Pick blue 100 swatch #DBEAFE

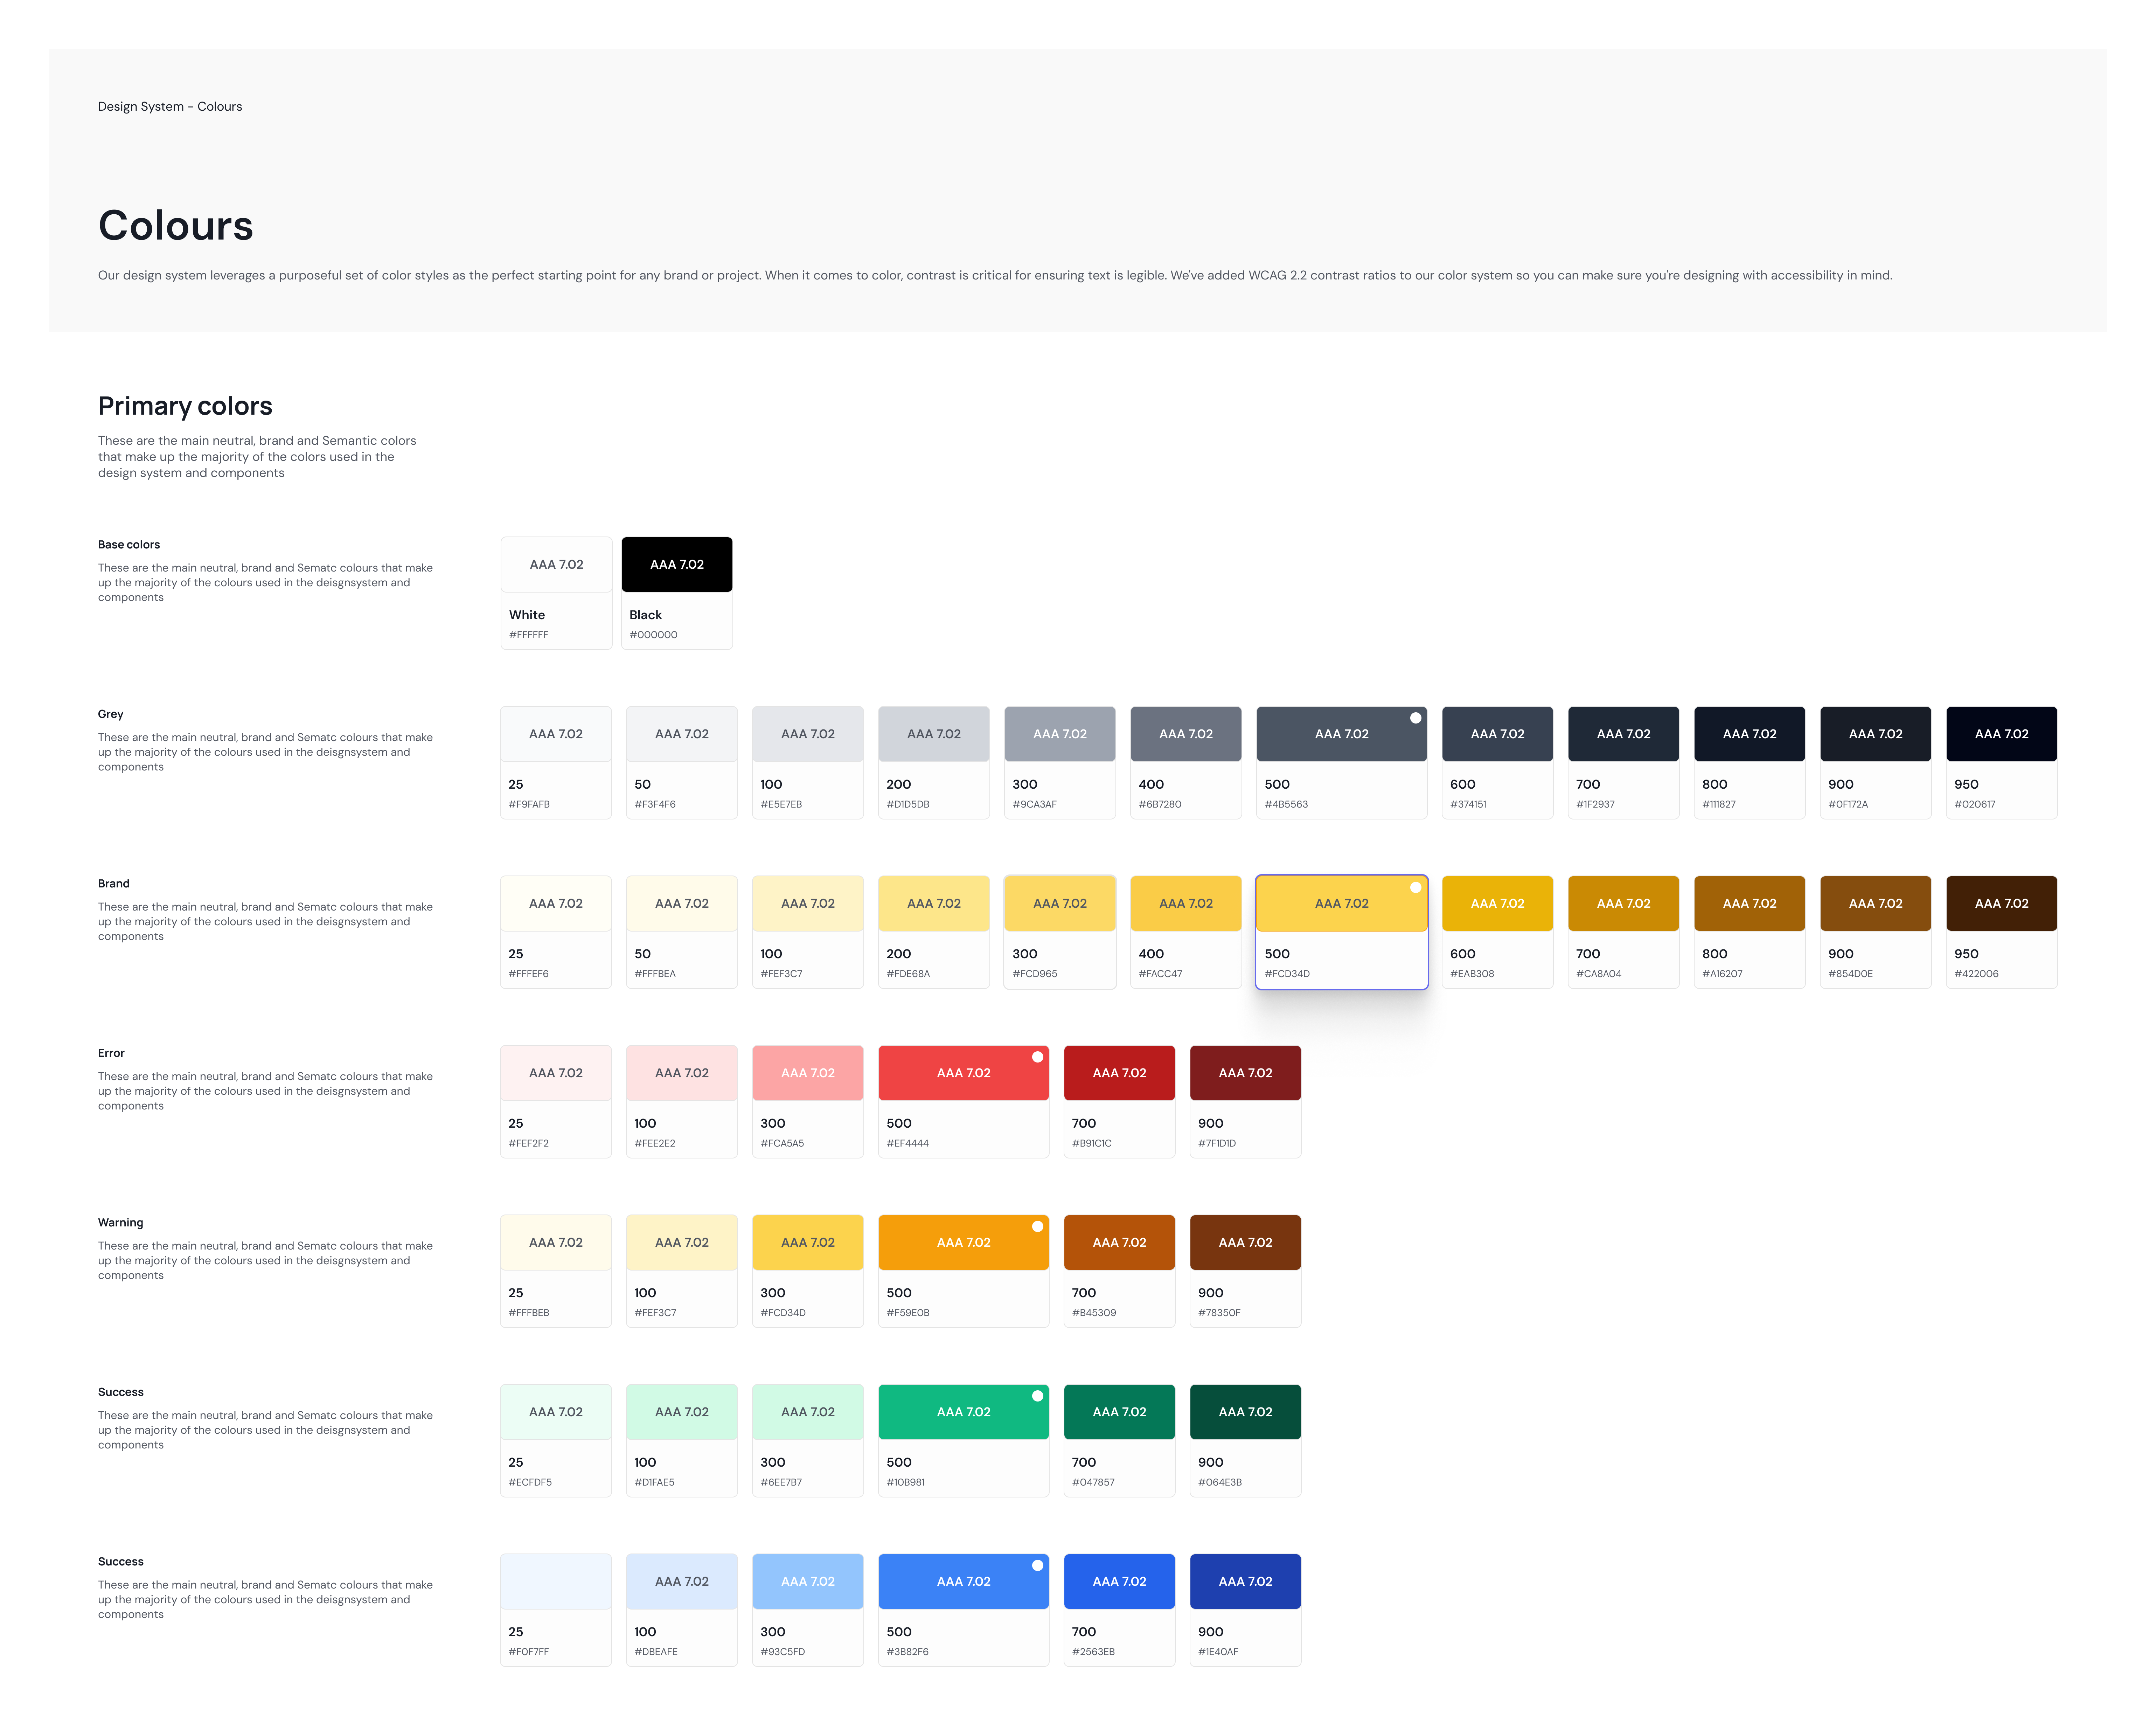682,1610
